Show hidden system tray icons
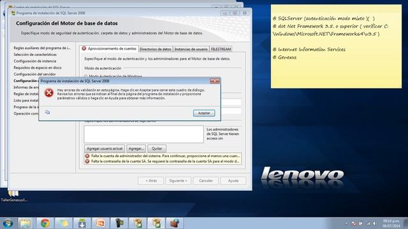The image size is (408, 229). [x=346, y=223]
